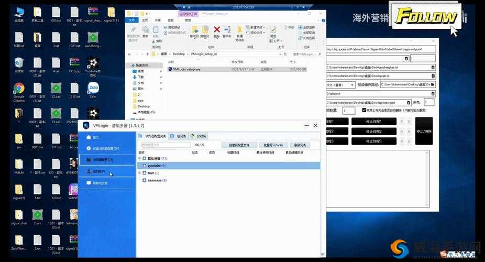Go back in Explorer navigation

[x=129, y=54]
